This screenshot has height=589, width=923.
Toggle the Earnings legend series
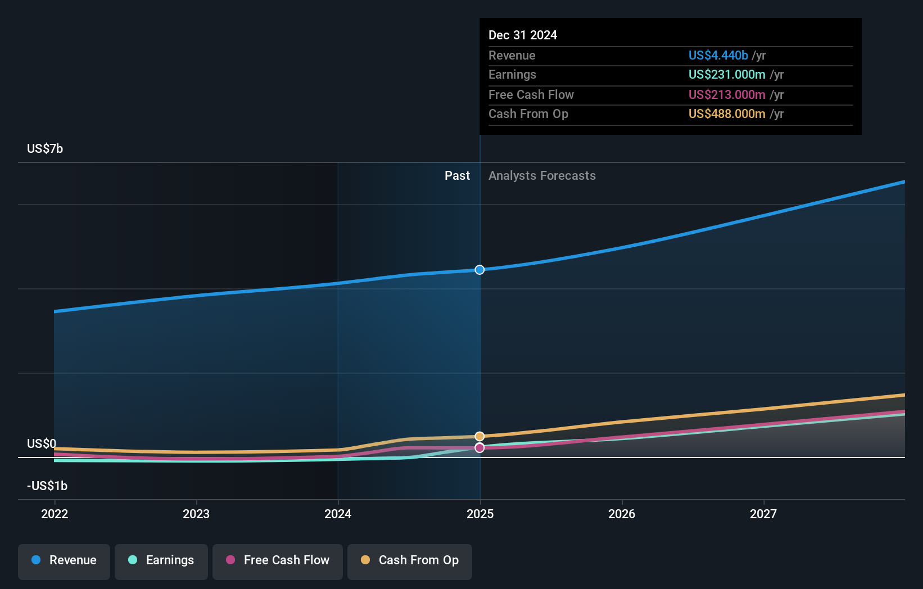click(x=161, y=561)
